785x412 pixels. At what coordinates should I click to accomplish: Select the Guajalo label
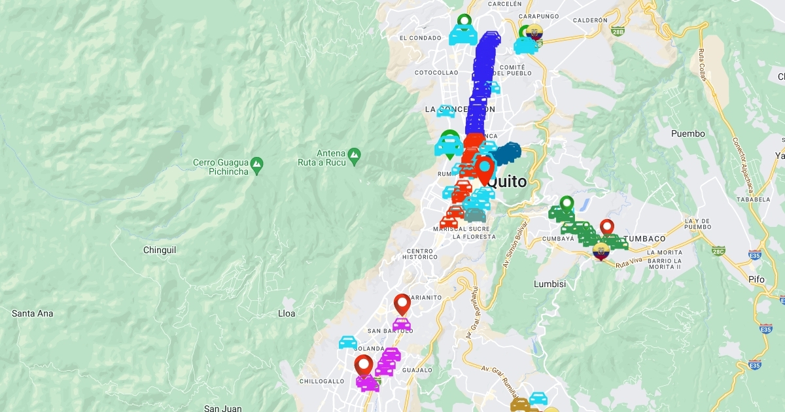click(417, 370)
